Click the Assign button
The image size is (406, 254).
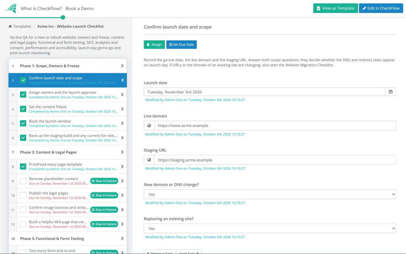(x=154, y=44)
